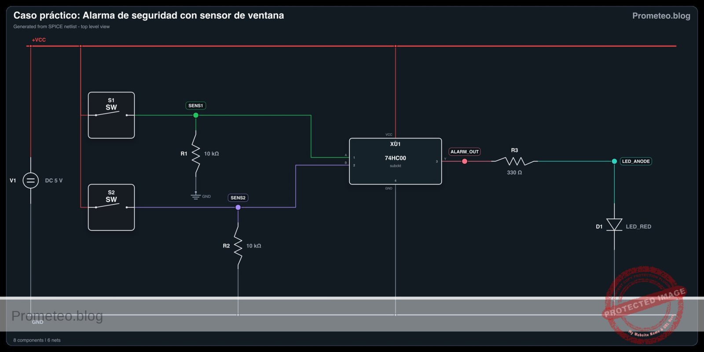Click the R3 designator label
Image resolution: width=704 pixels, height=352 pixels.
(514, 150)
